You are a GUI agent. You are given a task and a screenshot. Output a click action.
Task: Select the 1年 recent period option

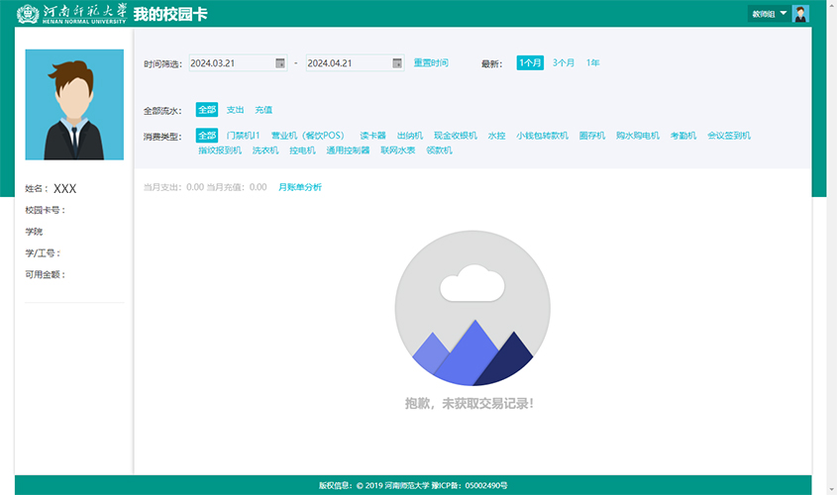click(x=592, y=63)
